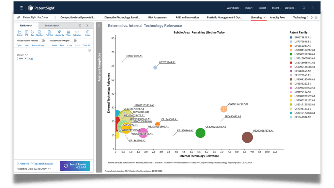Viewport: 334px width, 188px height.
Task: Select the Tag filter icon
Action: (x=32, y=33)
